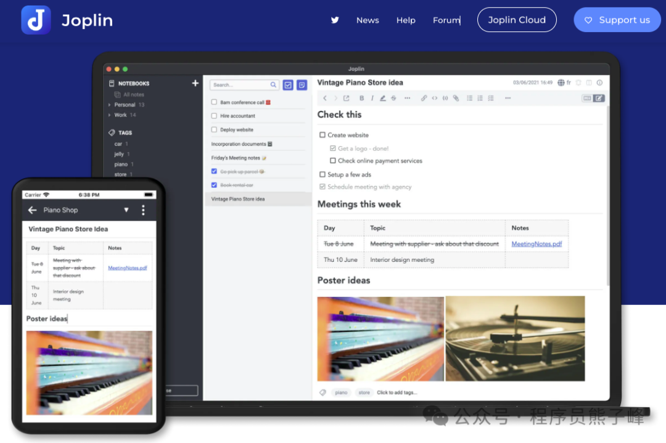
Task: Click the new to-do button beside search
Action: pyautogui.click(x=288, y=85)
